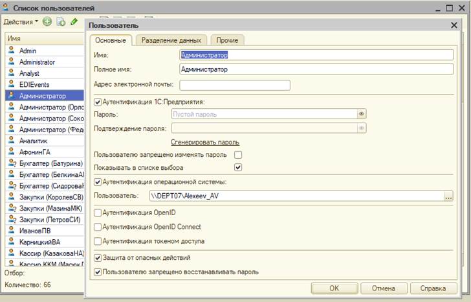Open OS user selection ellipsis button
Screen dimensions: 471x302
click(448, 195)
